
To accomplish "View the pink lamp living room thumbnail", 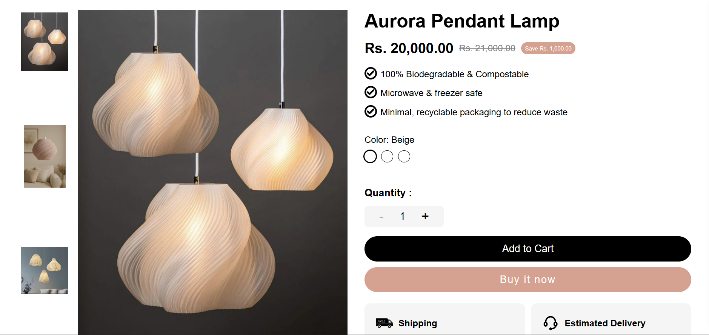I will pyautogui.click(x=45, y=156).
